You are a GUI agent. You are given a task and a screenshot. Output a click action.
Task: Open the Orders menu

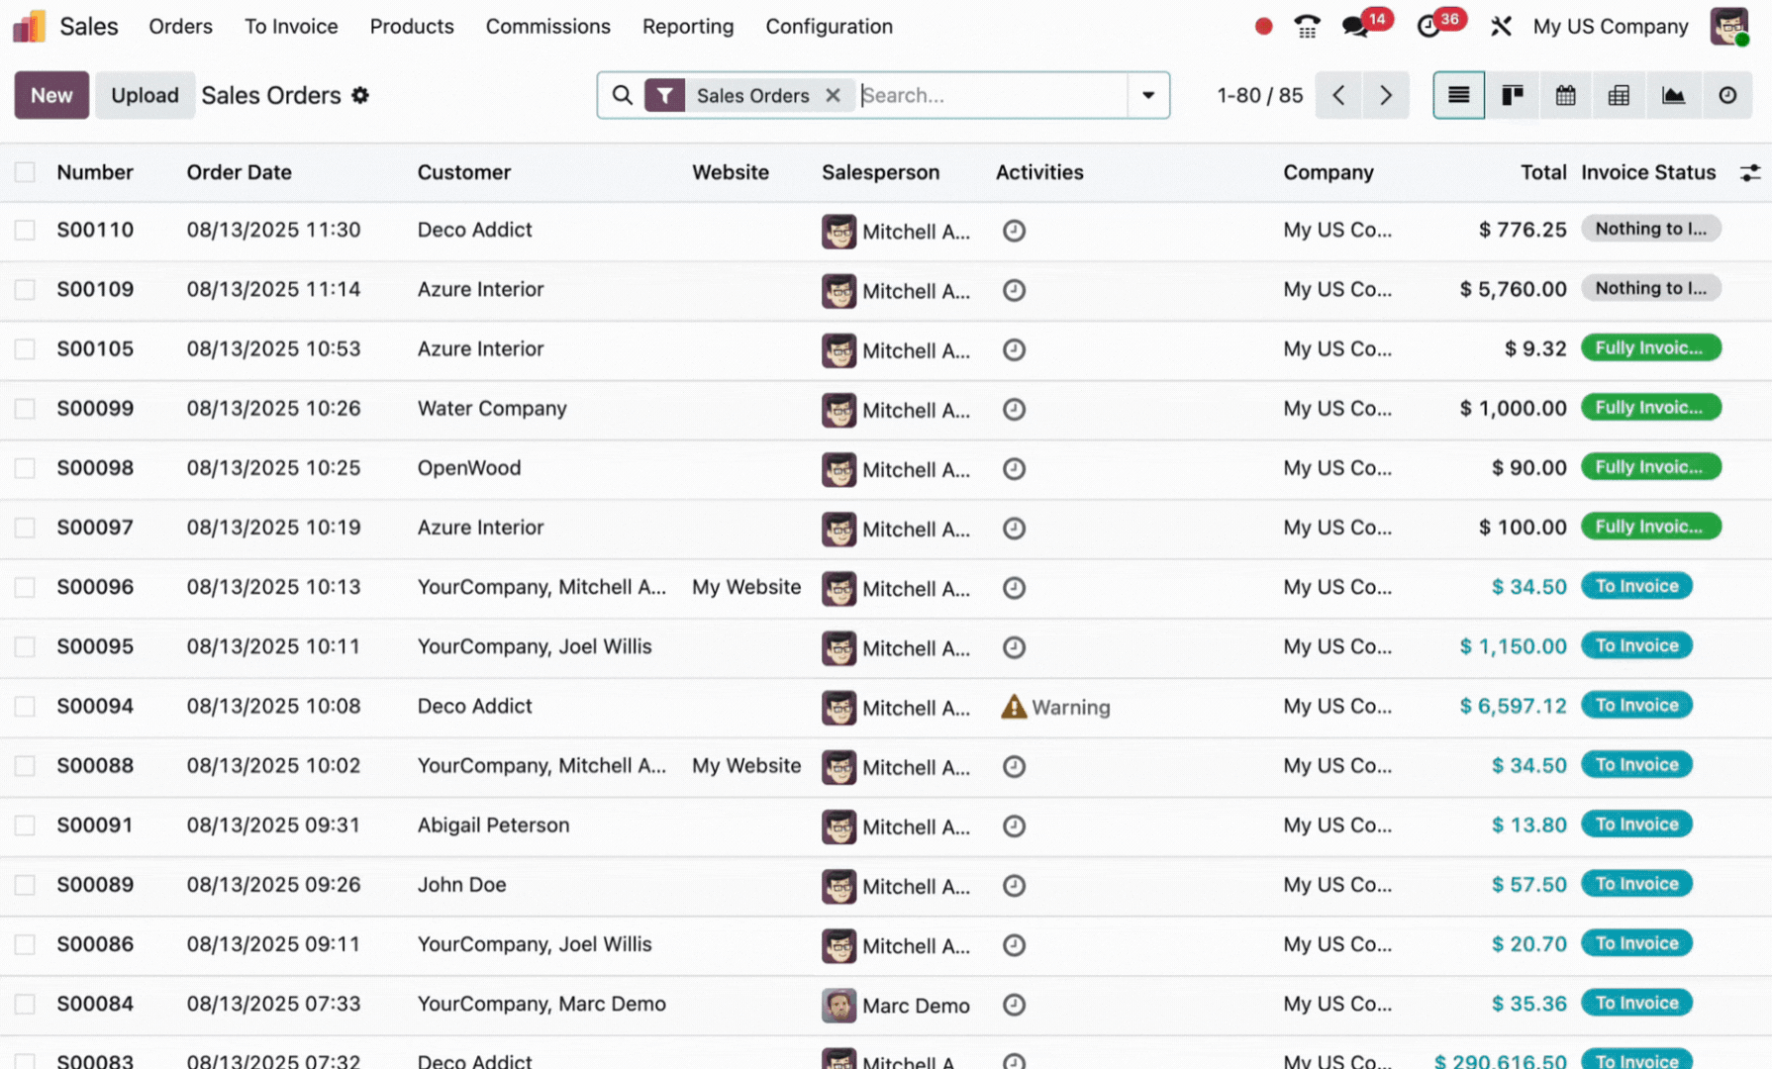pos(180,27)
